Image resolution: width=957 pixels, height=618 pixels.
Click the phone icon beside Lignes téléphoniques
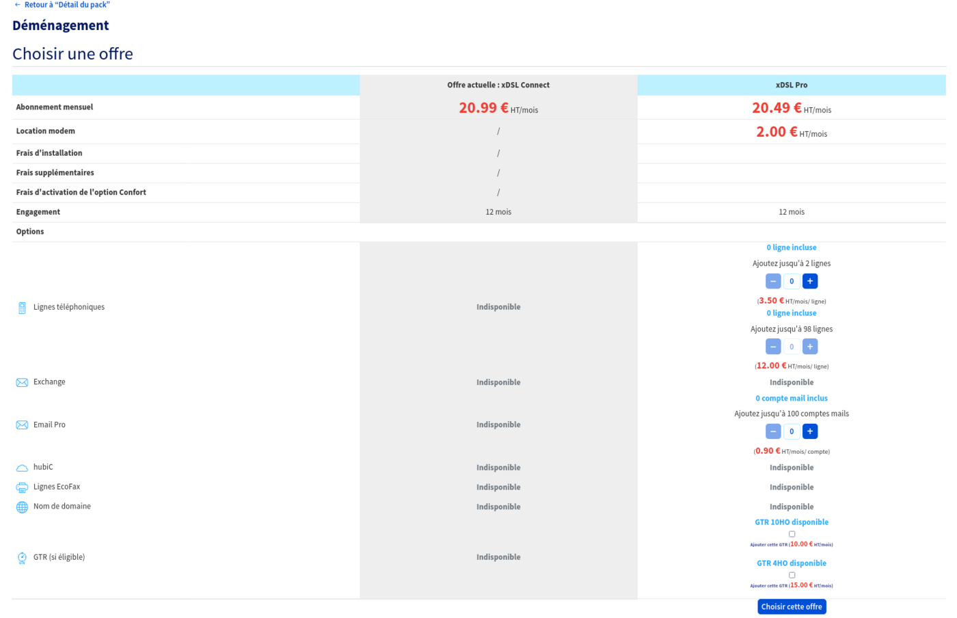[x=22, y=308]
